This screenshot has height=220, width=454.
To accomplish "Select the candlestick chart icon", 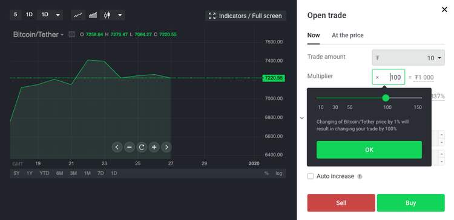I will point(107,15).
